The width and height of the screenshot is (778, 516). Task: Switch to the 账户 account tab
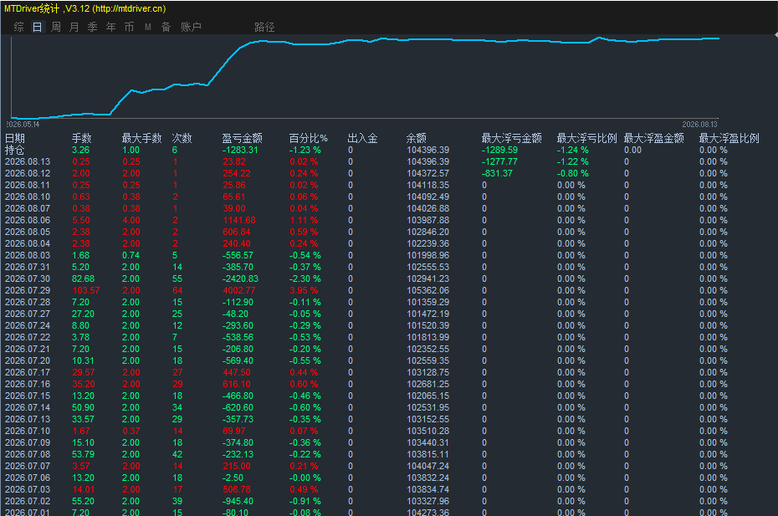coord(191,27)
